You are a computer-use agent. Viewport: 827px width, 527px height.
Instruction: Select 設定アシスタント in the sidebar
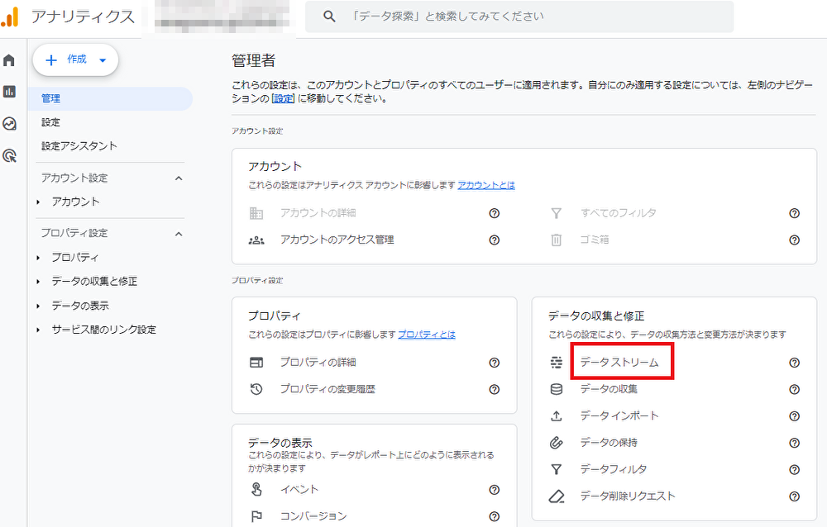pos(79,146)
